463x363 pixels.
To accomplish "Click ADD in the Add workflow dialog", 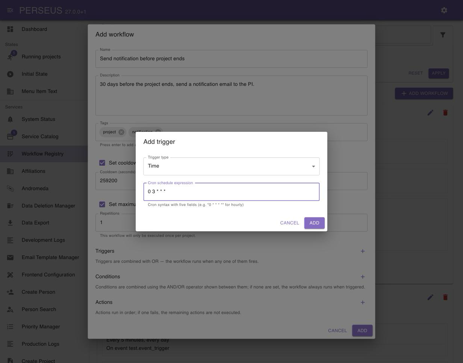I will coord(362,331).
